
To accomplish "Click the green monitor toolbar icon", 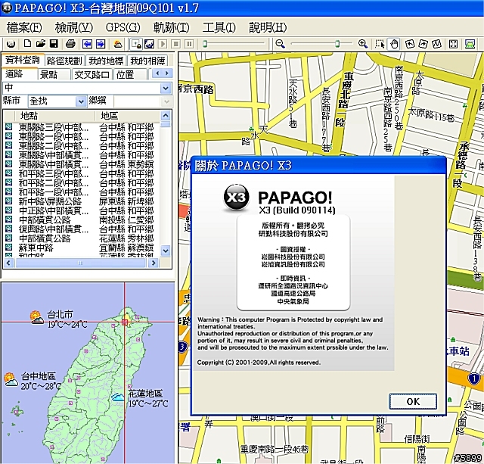I will (470, 44).
